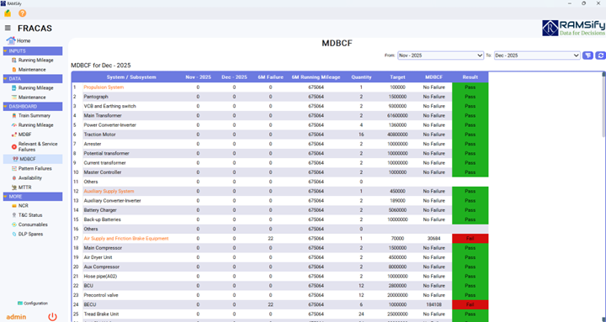Click the Main Transformer target value 61600000
This screenshot has width=606, height=322.
pos(397,115)
